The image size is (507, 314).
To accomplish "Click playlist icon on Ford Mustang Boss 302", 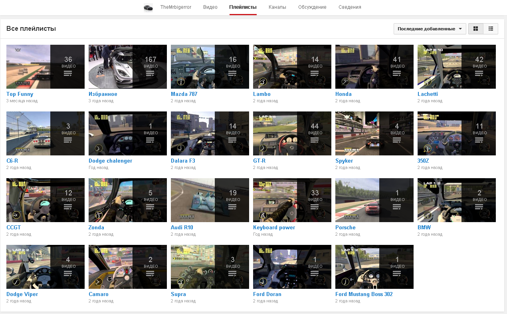I will tap(397, 274).
